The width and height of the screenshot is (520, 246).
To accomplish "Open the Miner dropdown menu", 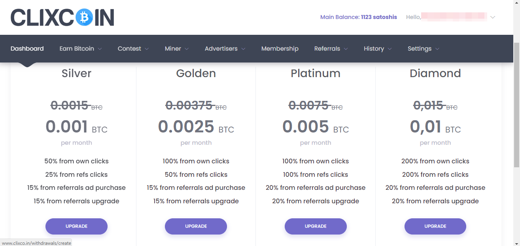I will click(x=177, y=49).
